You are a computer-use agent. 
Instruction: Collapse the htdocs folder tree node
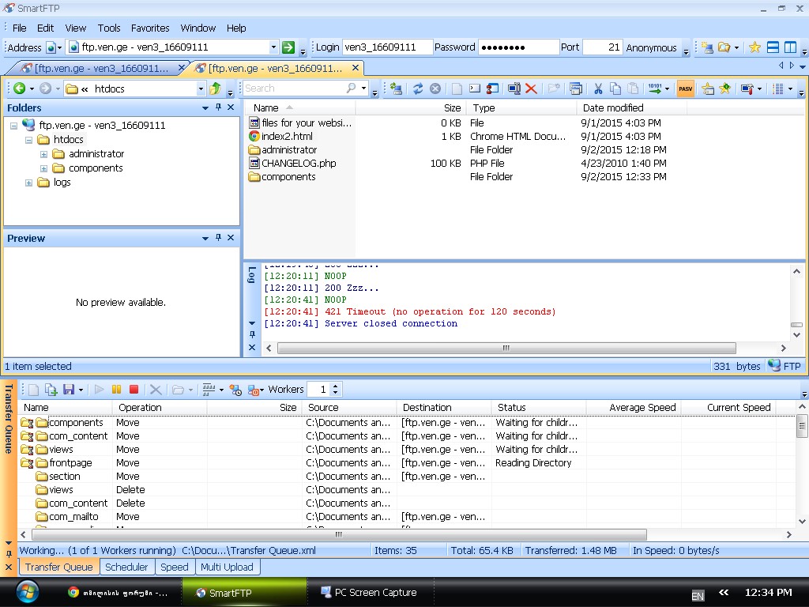[x=29, y=140]
